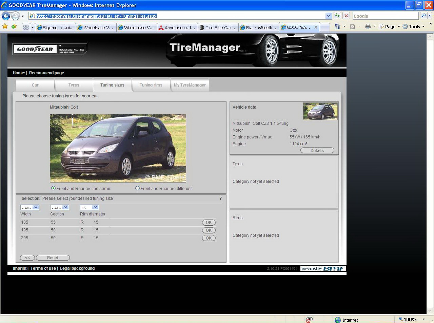The height and width of the screenshot is (323, 434).
Task: Open the Tools menu
Action: [x=414, y=26]
